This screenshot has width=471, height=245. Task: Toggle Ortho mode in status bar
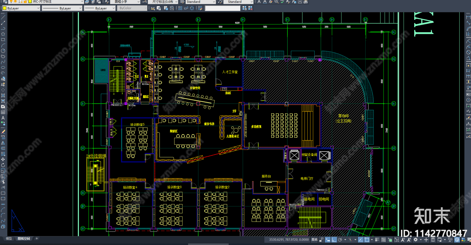[x=334, y=240]
